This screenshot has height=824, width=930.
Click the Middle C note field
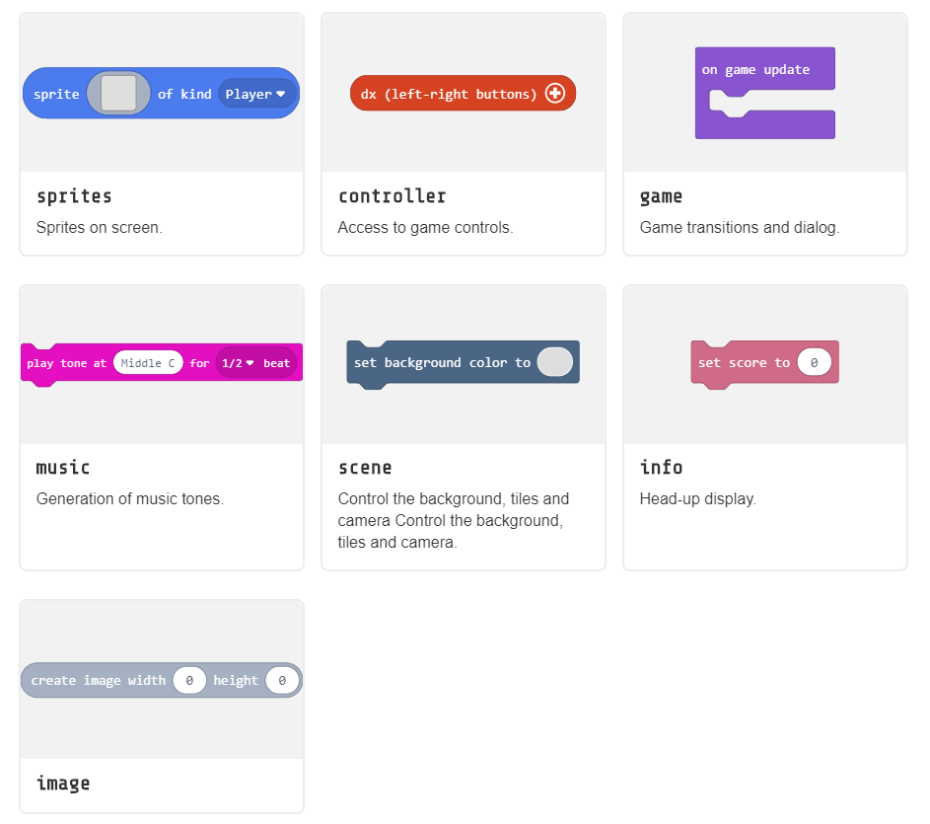148,363
